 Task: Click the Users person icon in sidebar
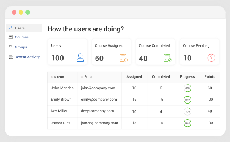(11, 28)
